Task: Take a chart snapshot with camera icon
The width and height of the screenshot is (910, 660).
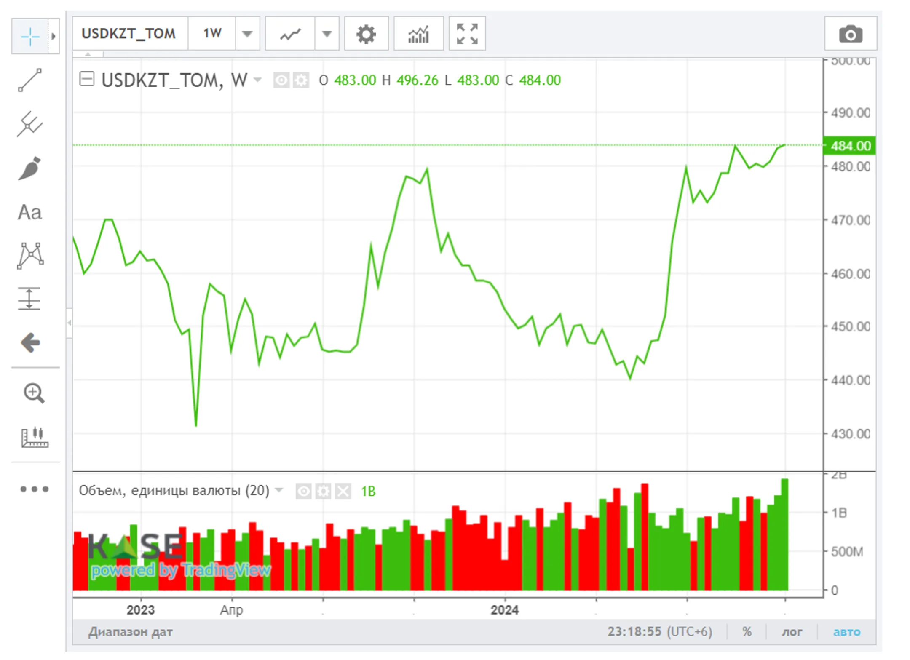Action: pyautogui.click(x=851, y=34)
